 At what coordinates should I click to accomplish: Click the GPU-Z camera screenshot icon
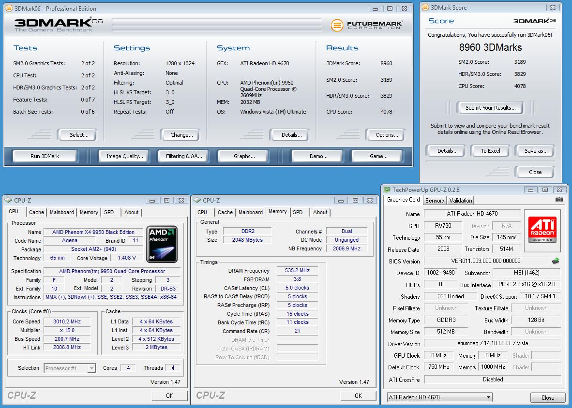[559, 200]
